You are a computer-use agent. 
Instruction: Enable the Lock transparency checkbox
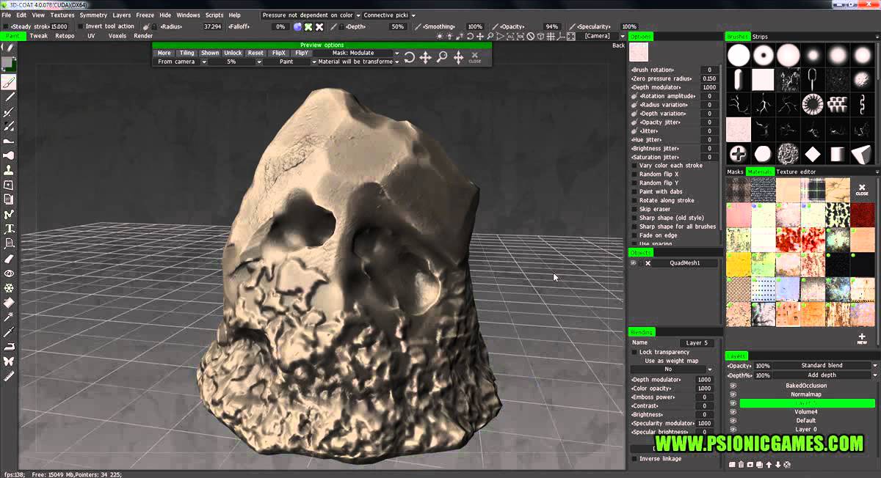634,352
